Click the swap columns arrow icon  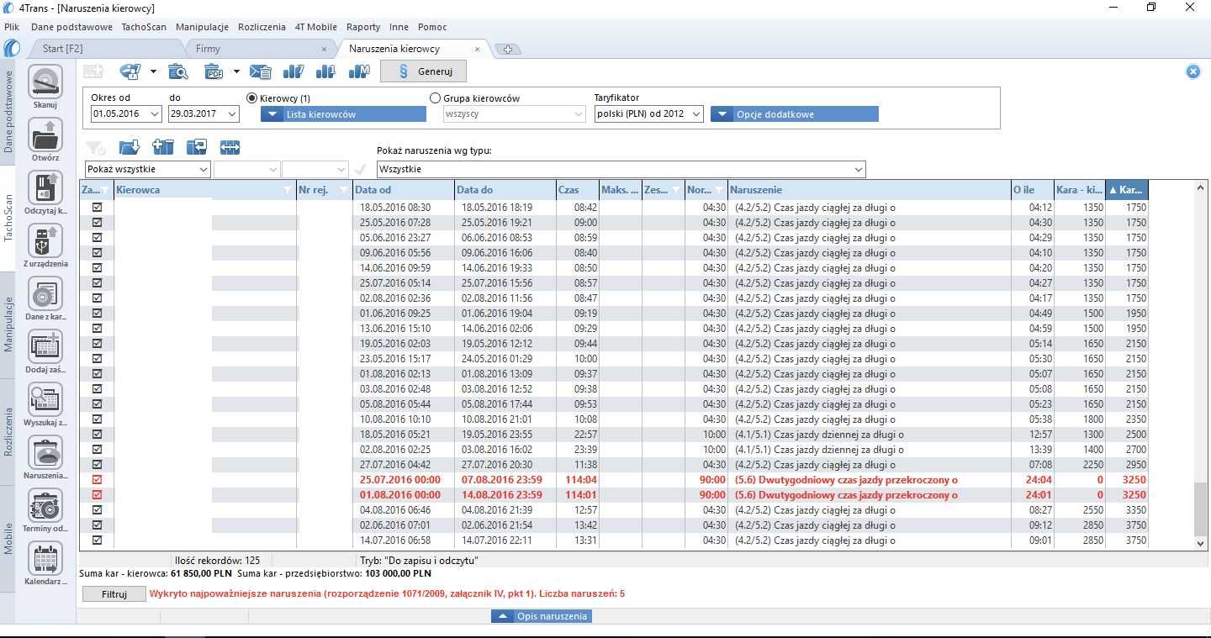tap(197, 148)
